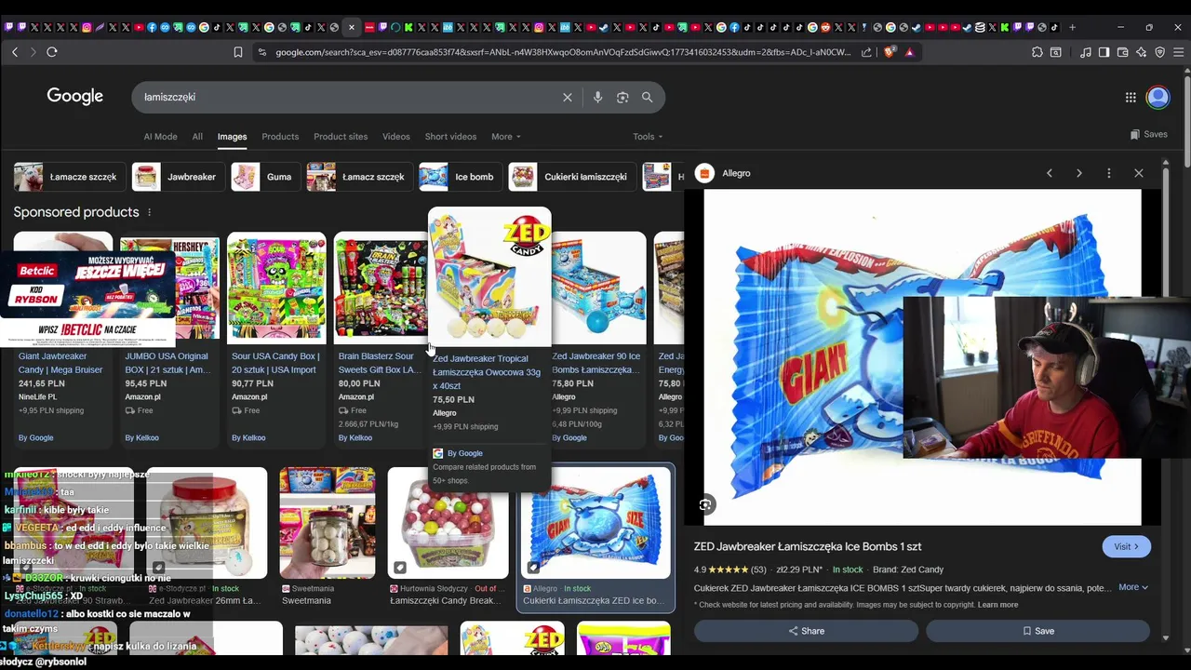Toggle the browser sidebar panel icon
Screen dimensions: 1191x670
coord(1104,52)
